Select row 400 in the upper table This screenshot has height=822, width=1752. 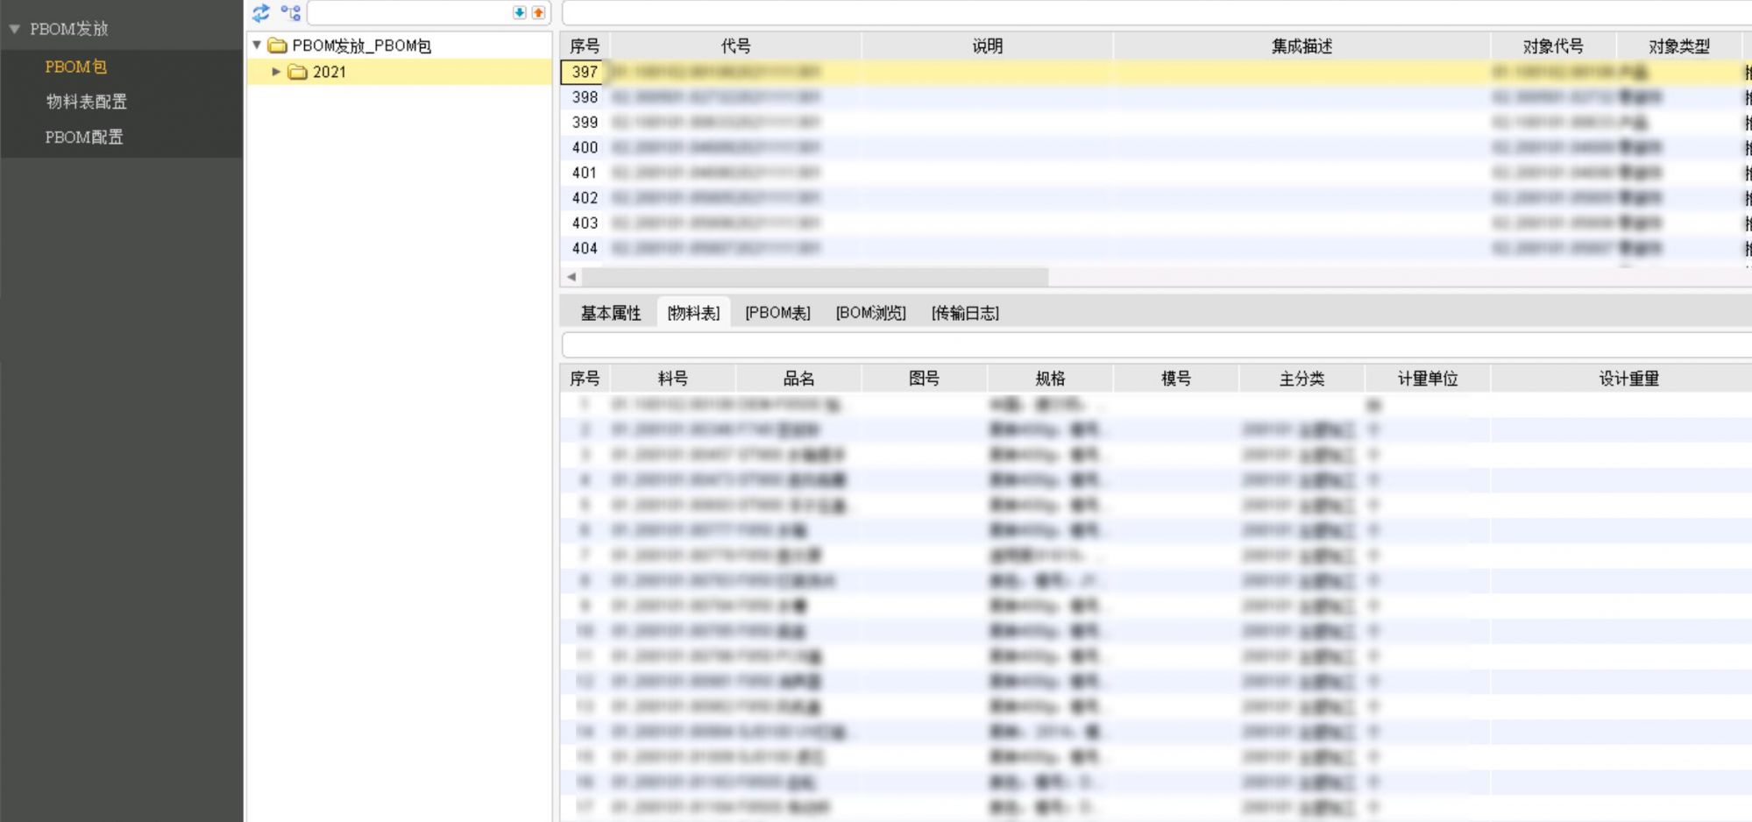click(1155, 147)
